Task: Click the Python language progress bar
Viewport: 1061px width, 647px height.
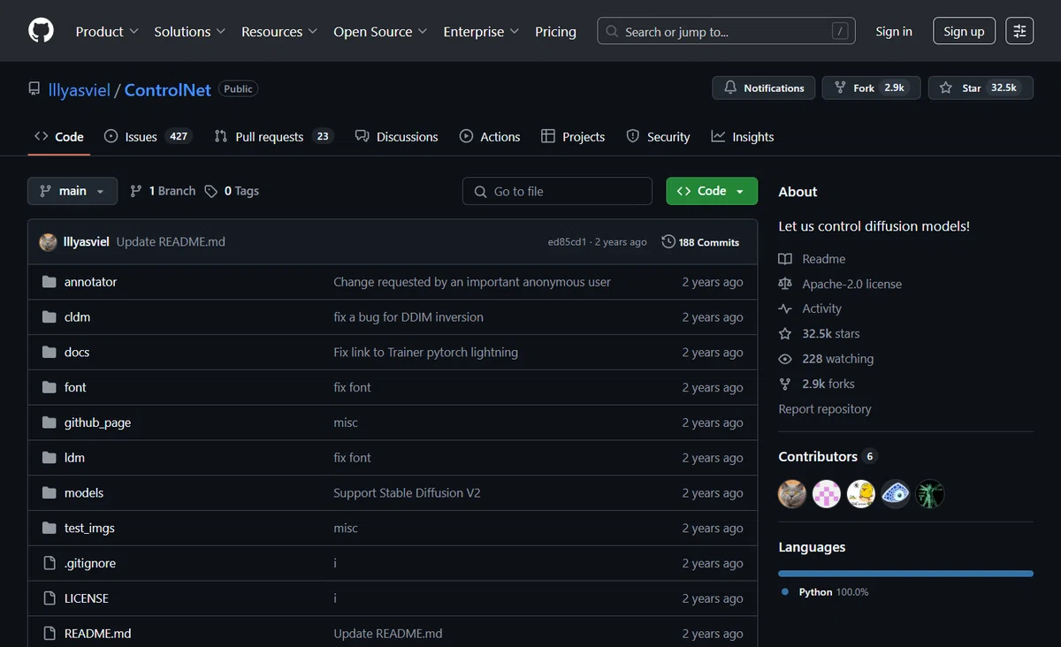Action: (x=905, y=574)
